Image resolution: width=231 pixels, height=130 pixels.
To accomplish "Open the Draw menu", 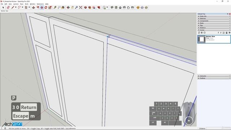I will pos(22,4).
